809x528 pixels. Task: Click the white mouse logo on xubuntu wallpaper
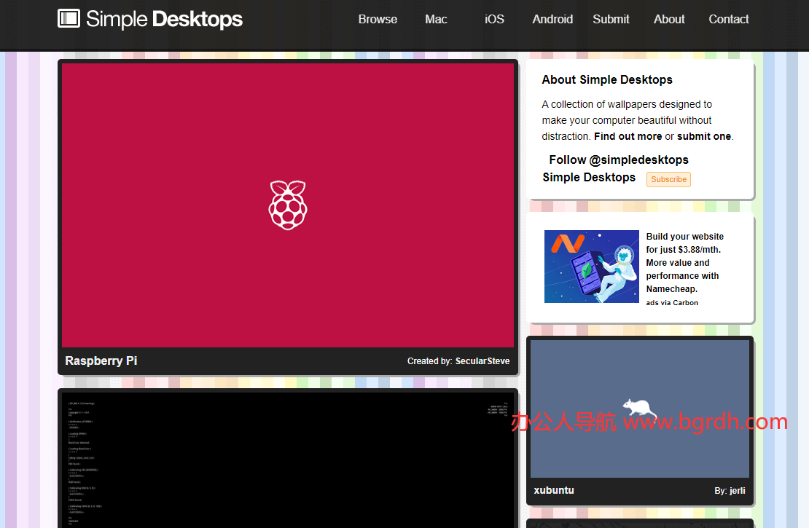click(638, 409)
